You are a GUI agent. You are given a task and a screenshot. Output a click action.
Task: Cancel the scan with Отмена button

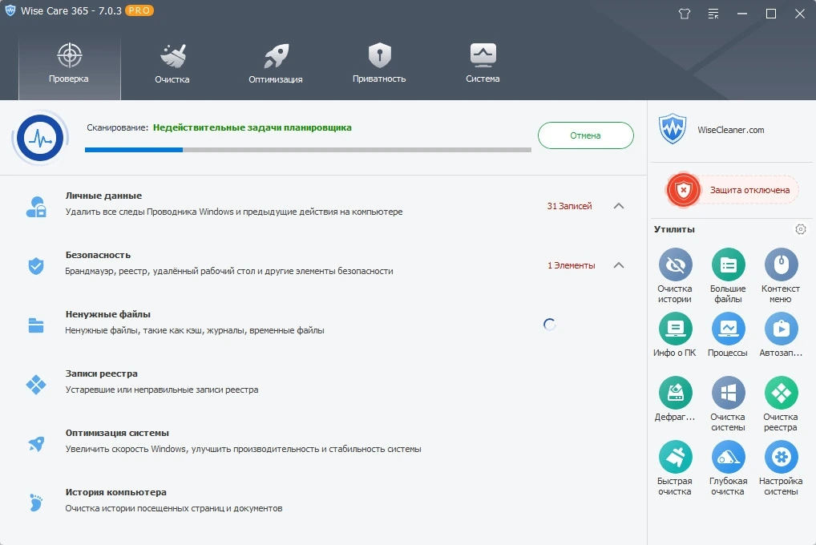click(585, 135)
